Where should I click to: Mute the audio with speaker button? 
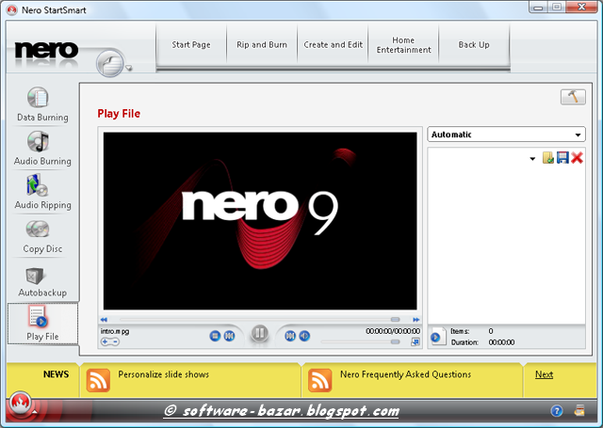coord(304,336)
